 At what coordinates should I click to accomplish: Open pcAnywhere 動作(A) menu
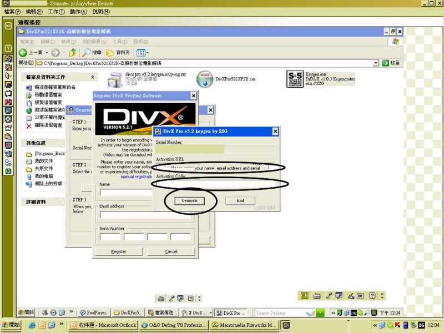[x=78, y=12]
